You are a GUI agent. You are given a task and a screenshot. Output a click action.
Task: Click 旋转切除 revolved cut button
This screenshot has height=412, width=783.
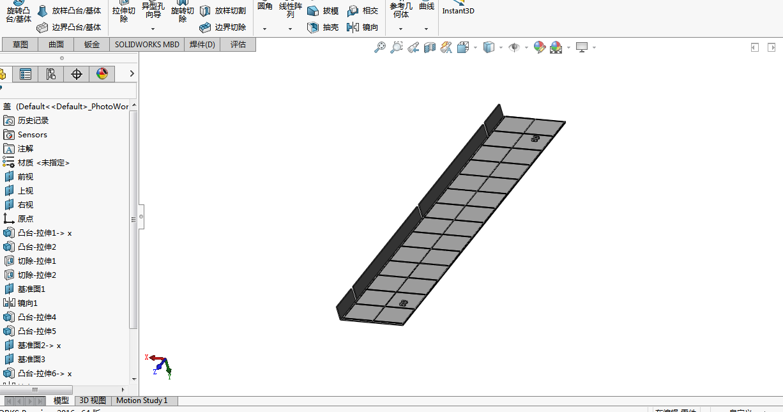click(183, 11)
